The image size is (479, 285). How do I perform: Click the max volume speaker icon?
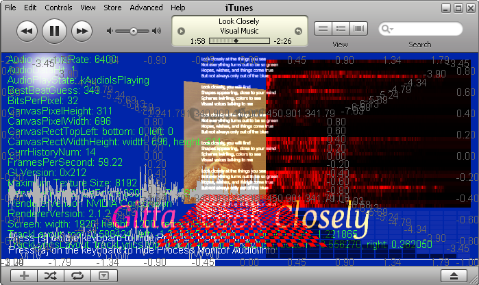point(157,31)
